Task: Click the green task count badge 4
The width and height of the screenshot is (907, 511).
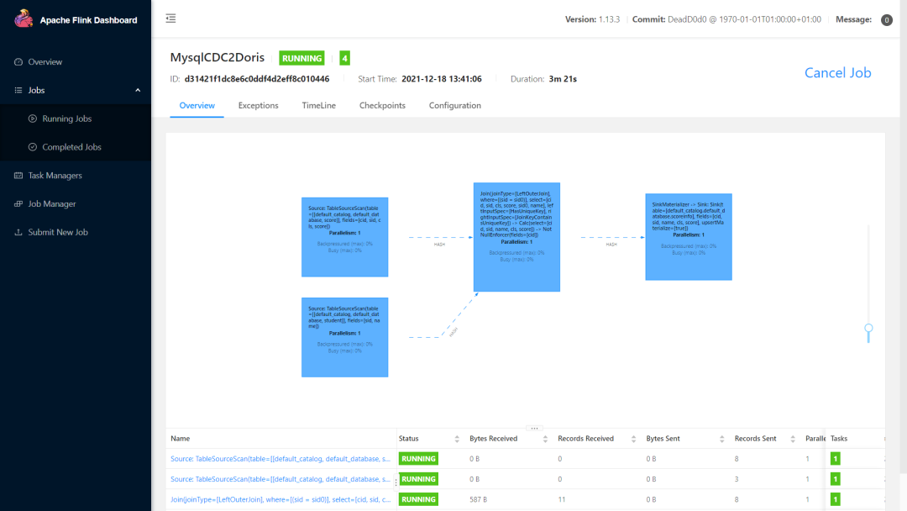Action: click(345, 58)
